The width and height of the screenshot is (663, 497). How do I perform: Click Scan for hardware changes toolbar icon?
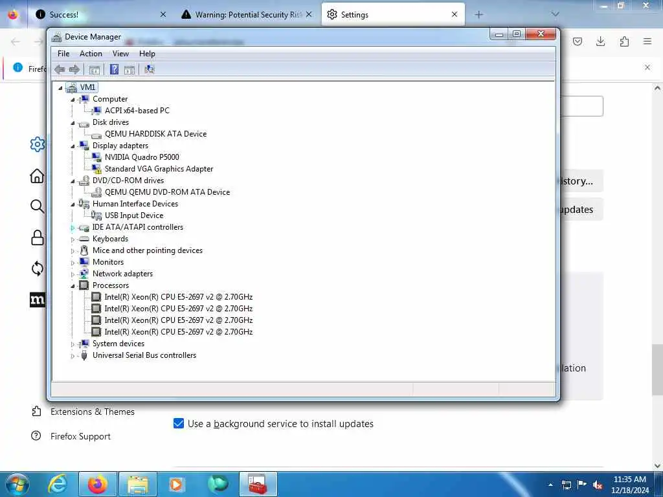tap(150, 69)
